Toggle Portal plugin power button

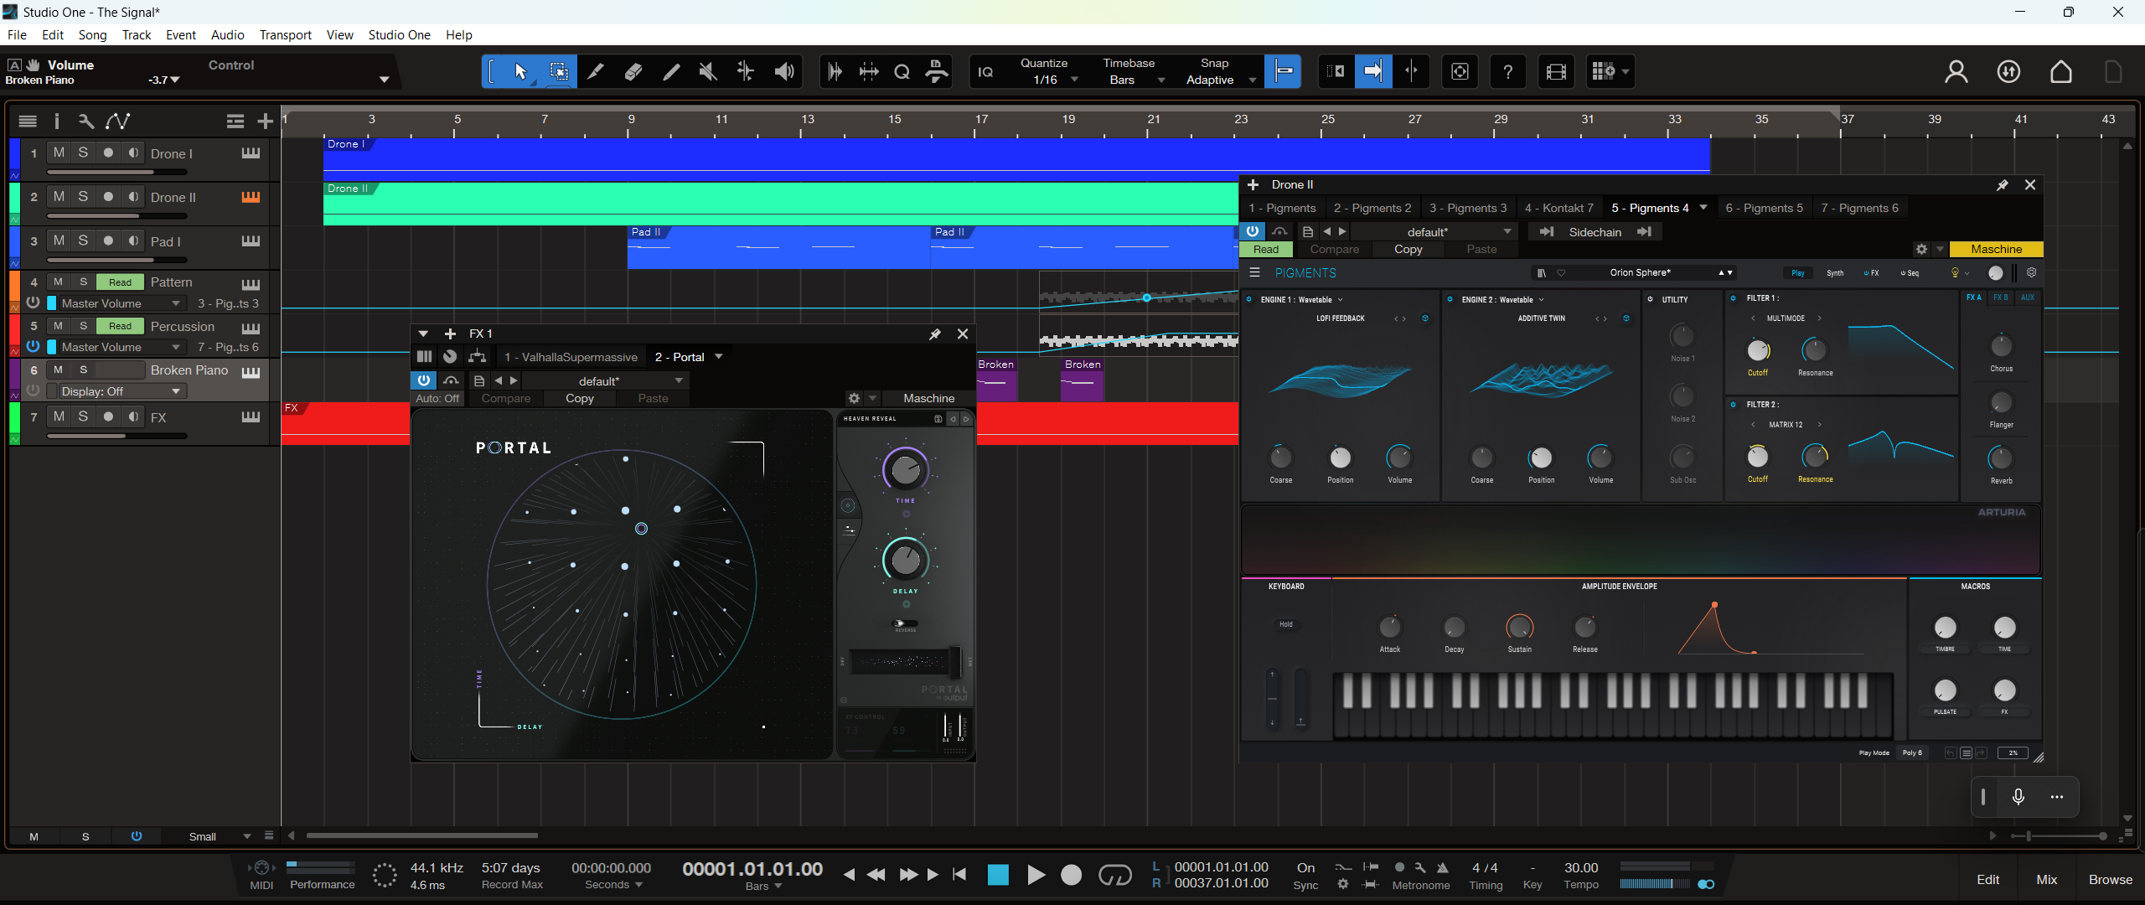point(424,380)
